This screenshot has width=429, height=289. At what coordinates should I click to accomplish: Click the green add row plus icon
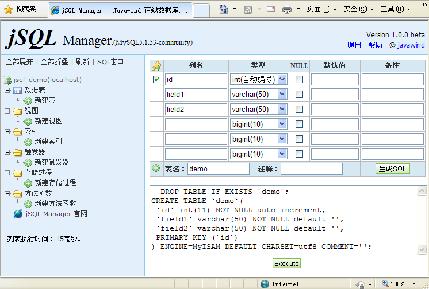click(x=156, y=168)
